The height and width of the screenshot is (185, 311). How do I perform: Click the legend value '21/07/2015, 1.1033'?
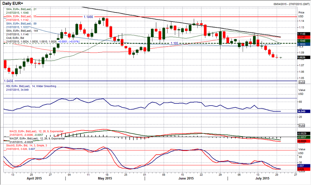(x=17, y=27)
